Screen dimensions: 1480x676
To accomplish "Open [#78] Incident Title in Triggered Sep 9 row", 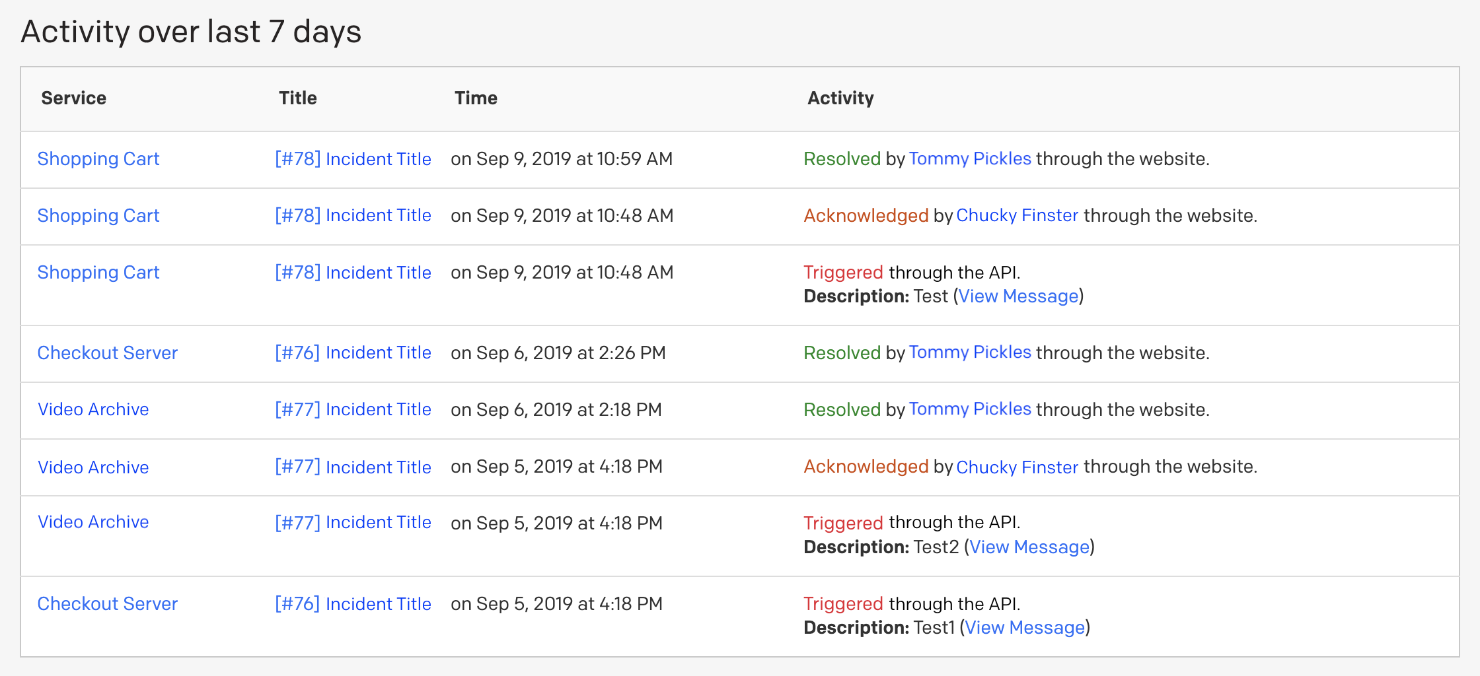I will pos(353,273).
